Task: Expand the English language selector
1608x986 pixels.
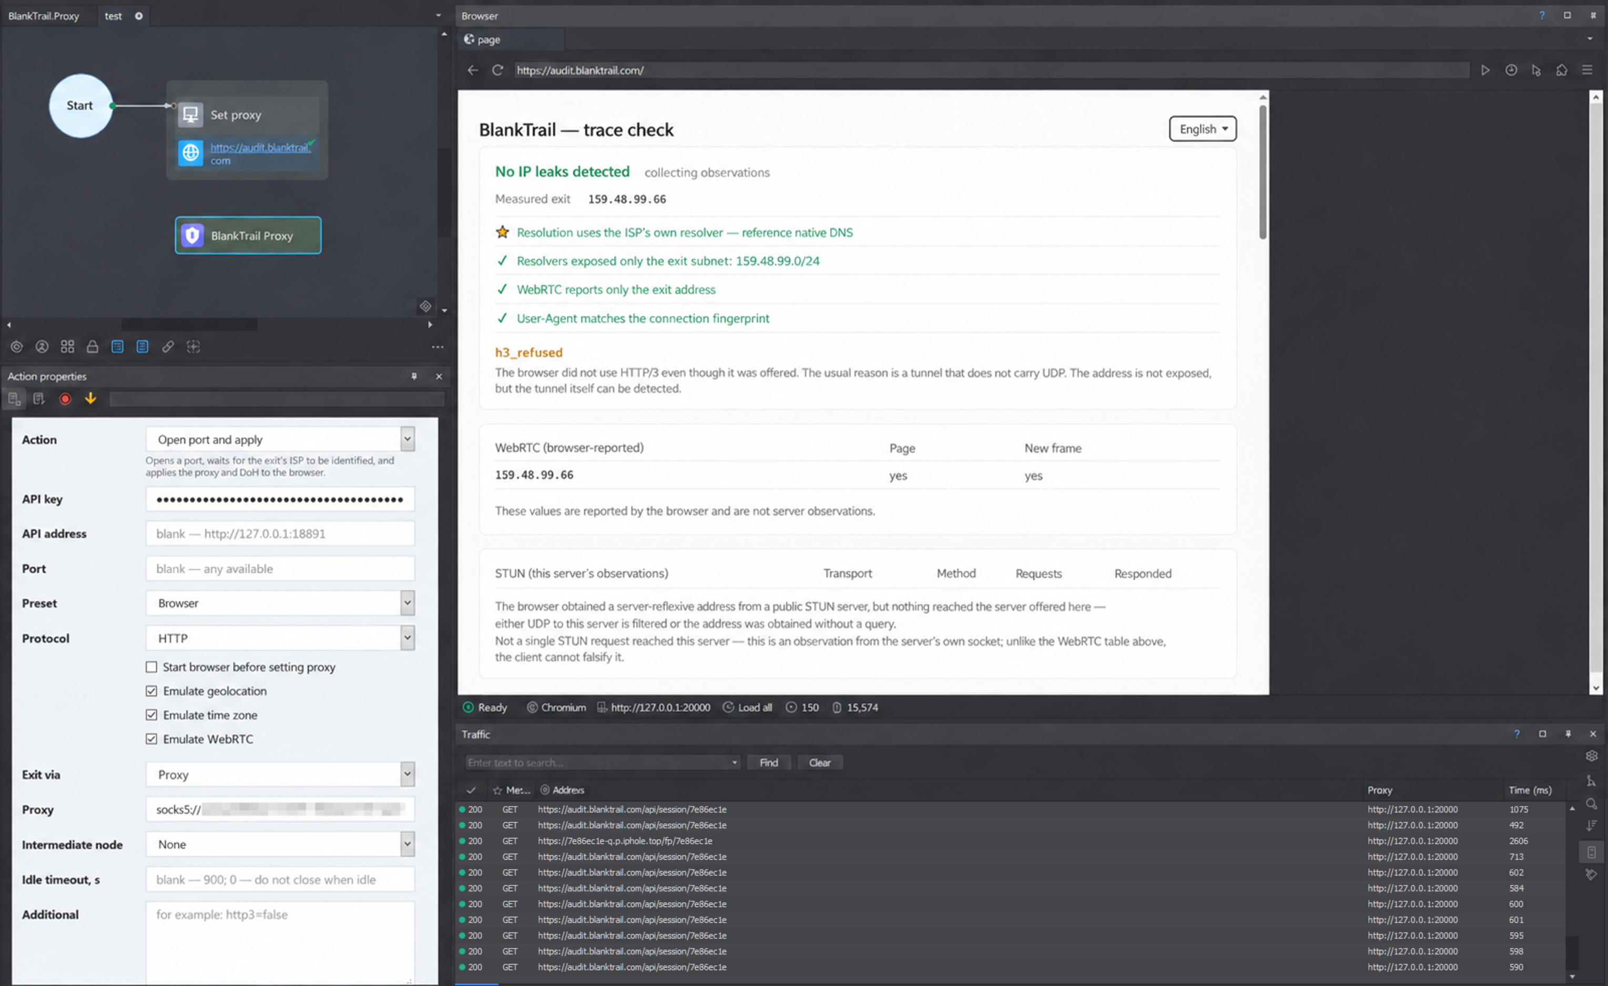Action: [x=1203, y=128]
